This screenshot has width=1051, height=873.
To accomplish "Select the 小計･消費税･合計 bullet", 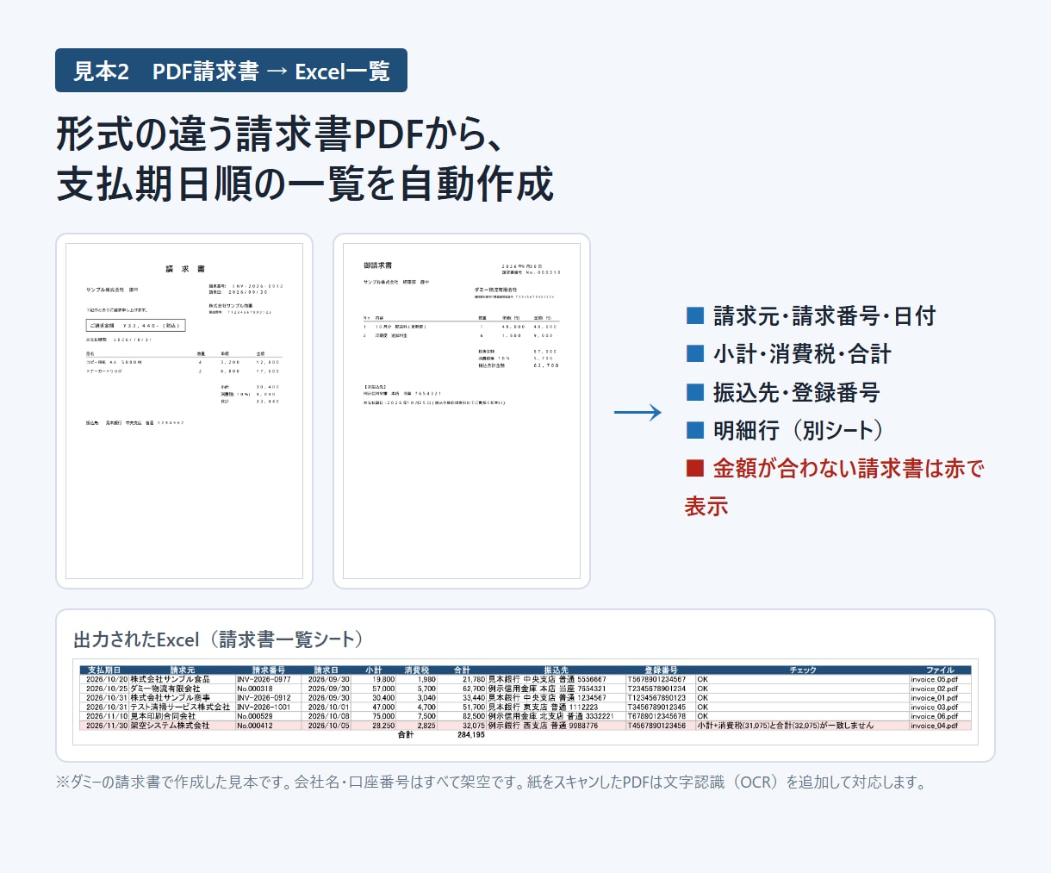I will point(788,353).
